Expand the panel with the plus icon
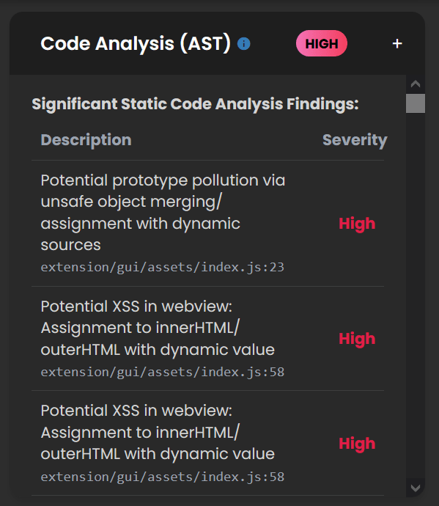The width and height of the screenshot is (439, 506). point(397,43)
